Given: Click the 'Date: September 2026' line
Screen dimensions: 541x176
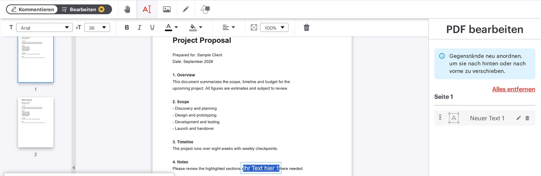Looking at the screenshot, I should click(x=193, y=62).
